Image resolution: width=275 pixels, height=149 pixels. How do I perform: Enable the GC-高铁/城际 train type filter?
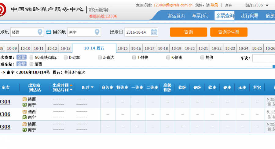click(31, 58)
